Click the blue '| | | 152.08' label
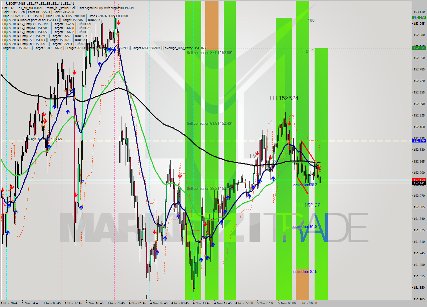The width and height of the screenshot is (427, 307). pyautogui.click(x=308, y=205)
